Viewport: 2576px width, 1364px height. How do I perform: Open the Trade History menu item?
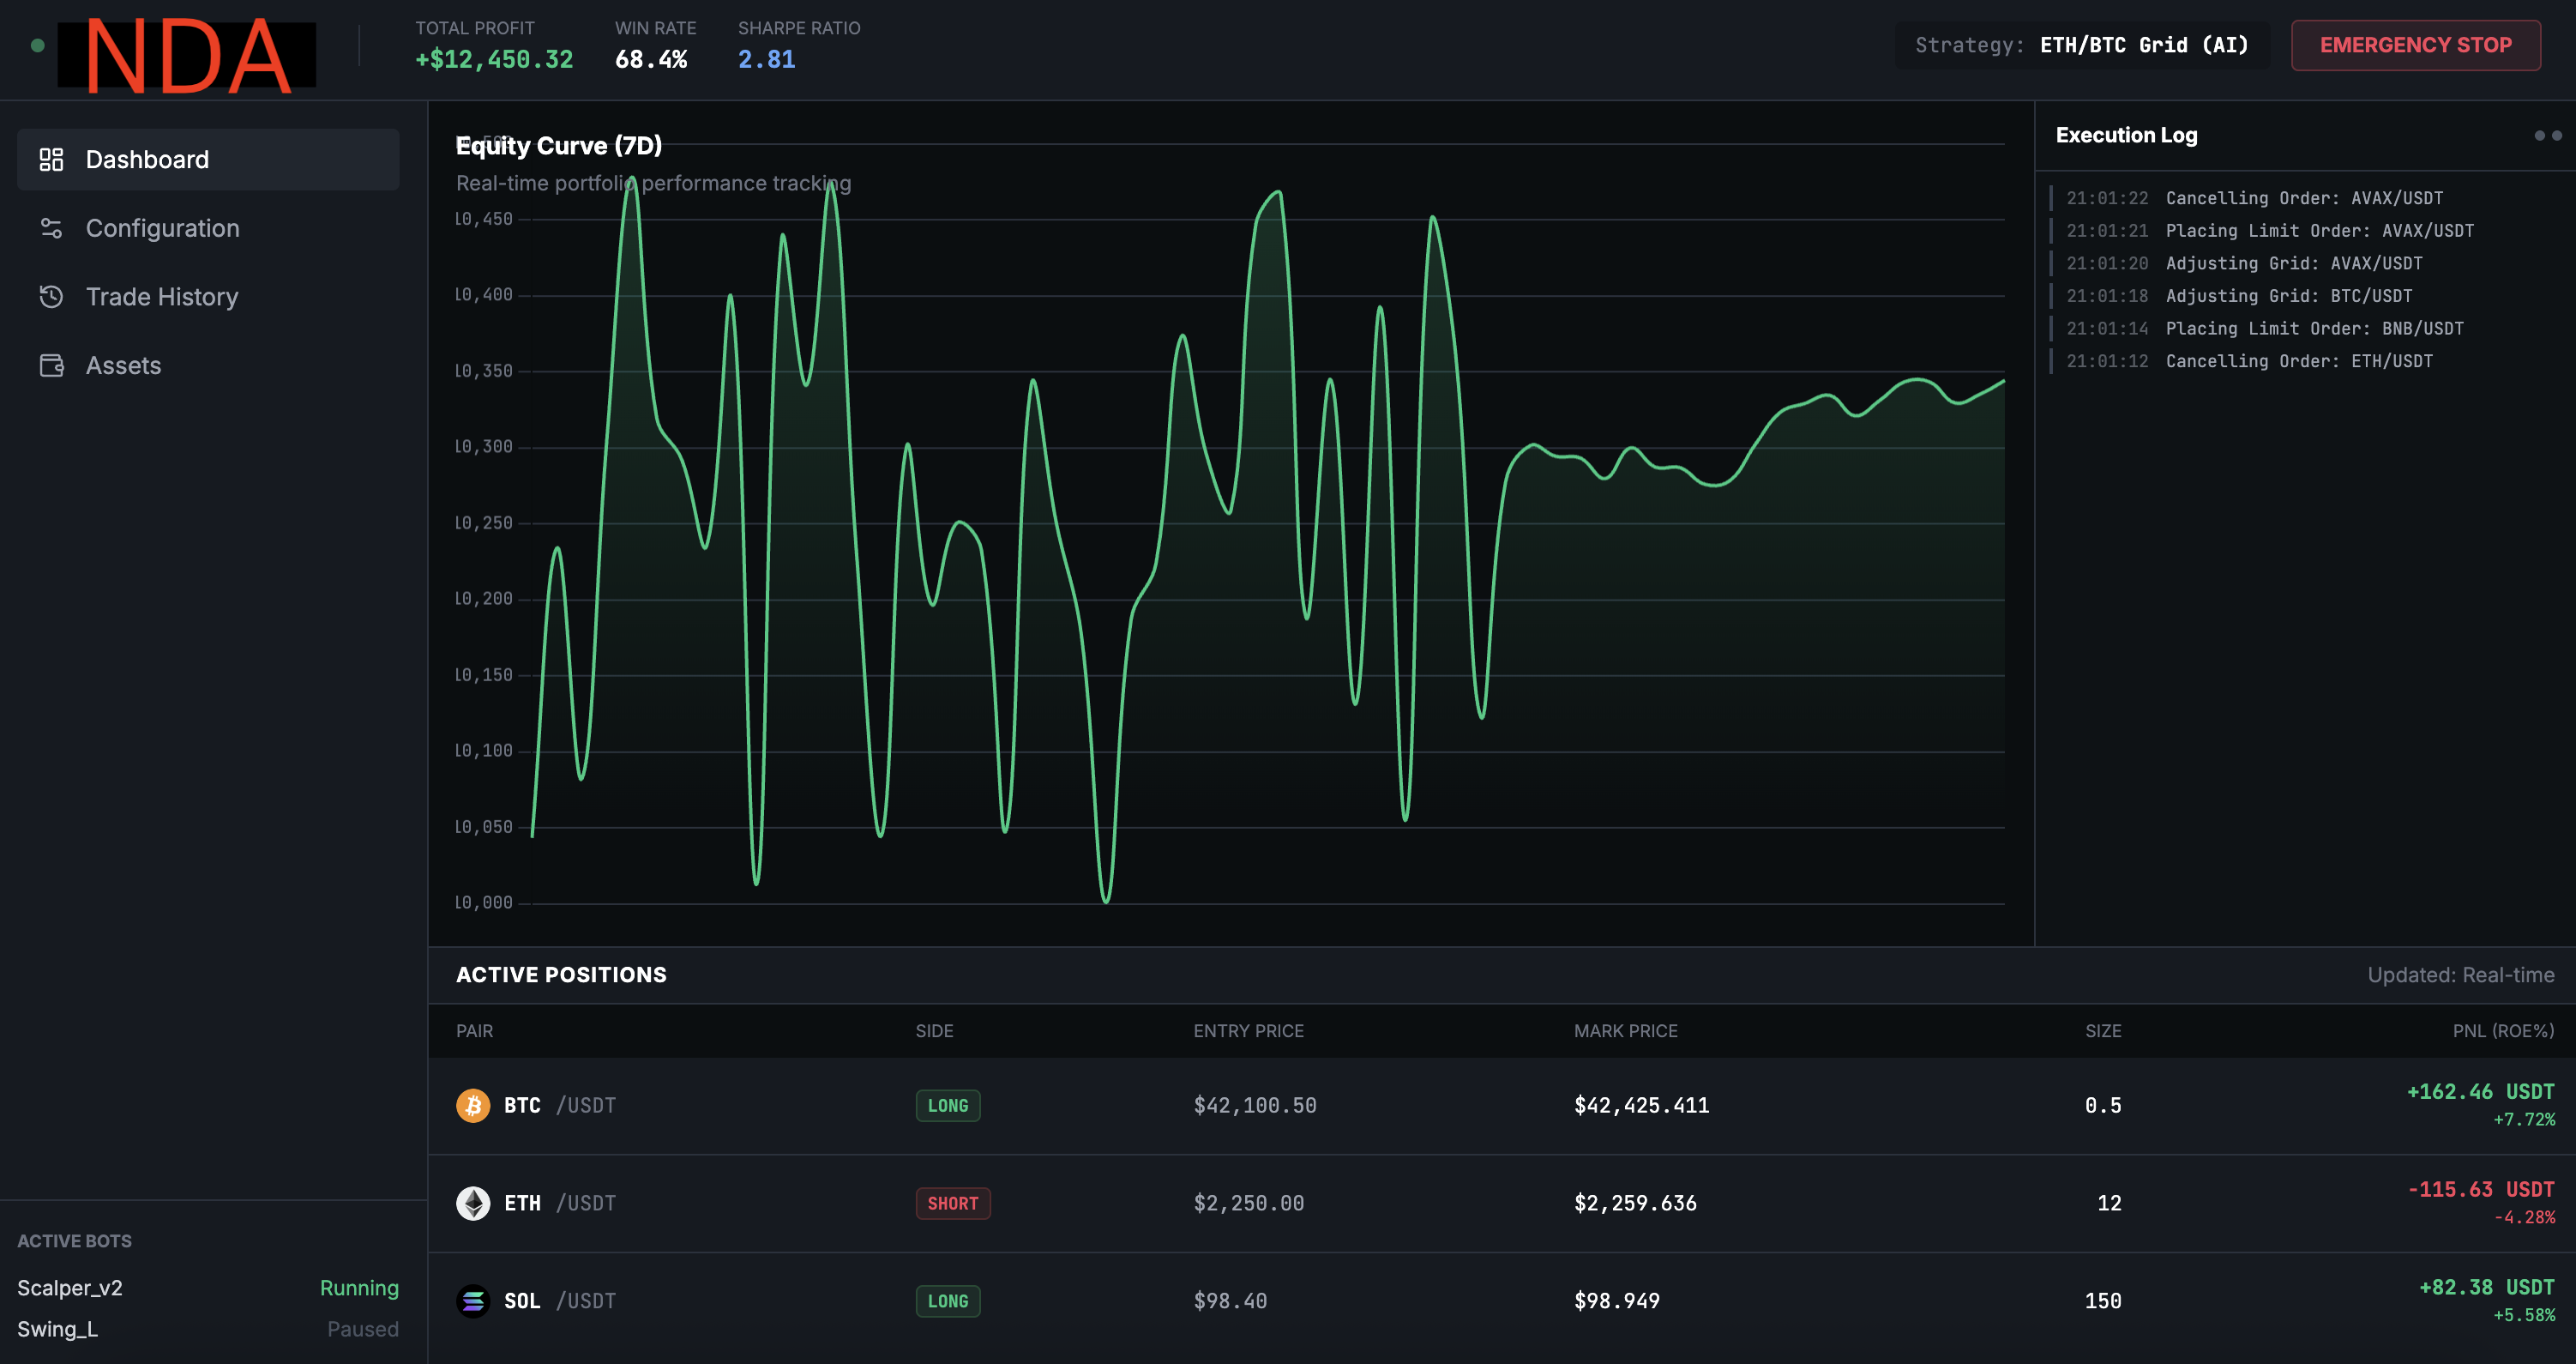(161, 296)
